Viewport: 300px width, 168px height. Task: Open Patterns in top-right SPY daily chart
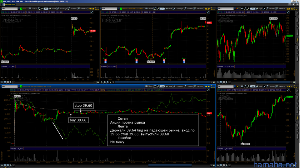[281, 9]
